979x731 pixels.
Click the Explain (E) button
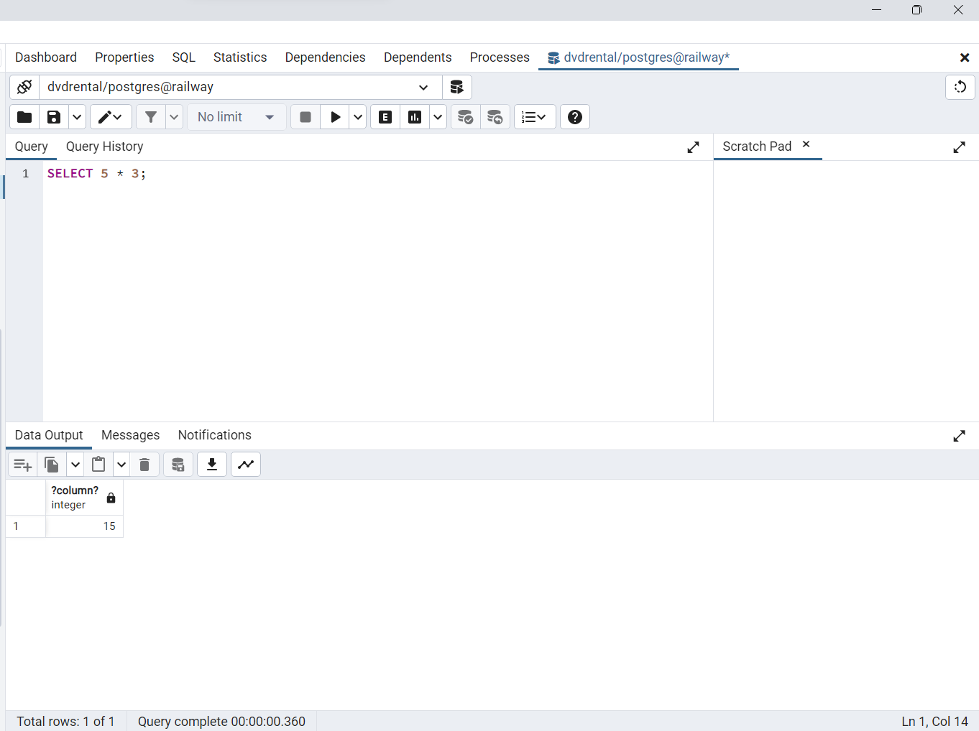385,117
